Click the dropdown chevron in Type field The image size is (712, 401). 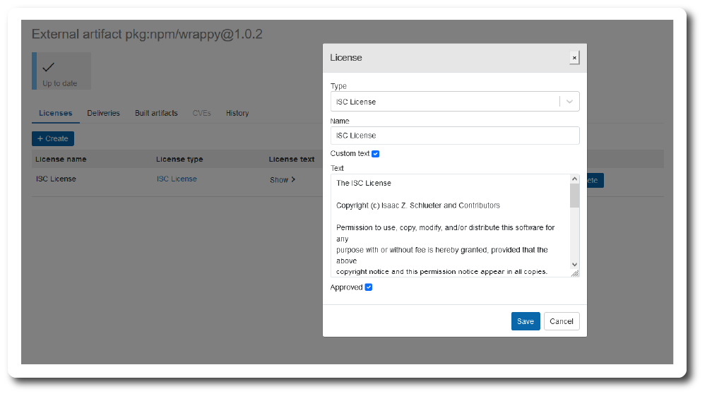(569, 102)
